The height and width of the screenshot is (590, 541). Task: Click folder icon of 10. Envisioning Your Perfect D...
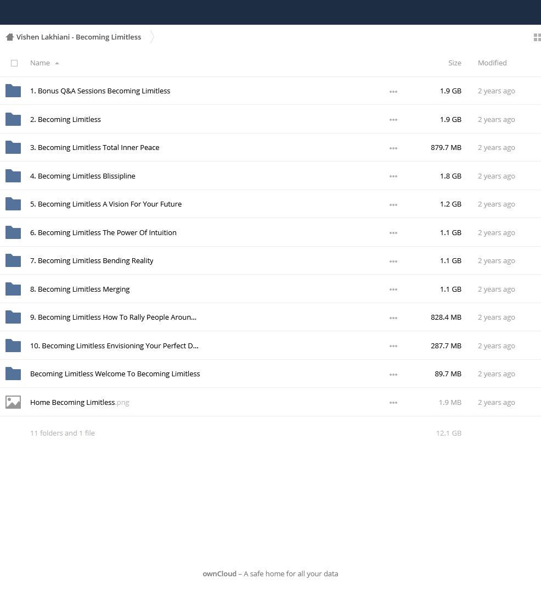(13, 346)
